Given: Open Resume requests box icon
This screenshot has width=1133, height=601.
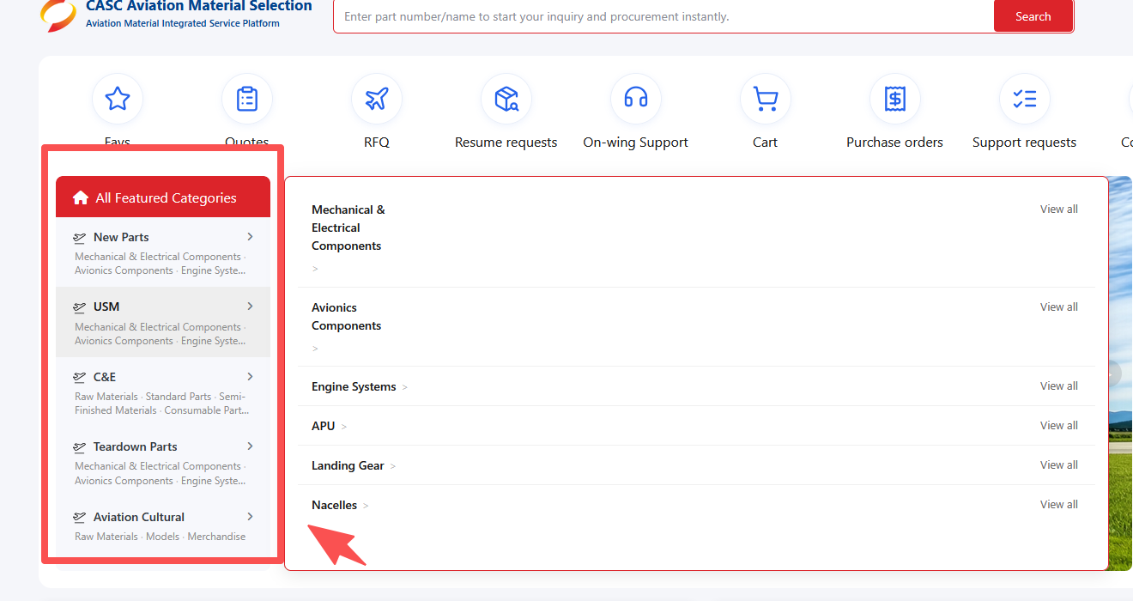Looking at the screenshot, I should [506, 99].
